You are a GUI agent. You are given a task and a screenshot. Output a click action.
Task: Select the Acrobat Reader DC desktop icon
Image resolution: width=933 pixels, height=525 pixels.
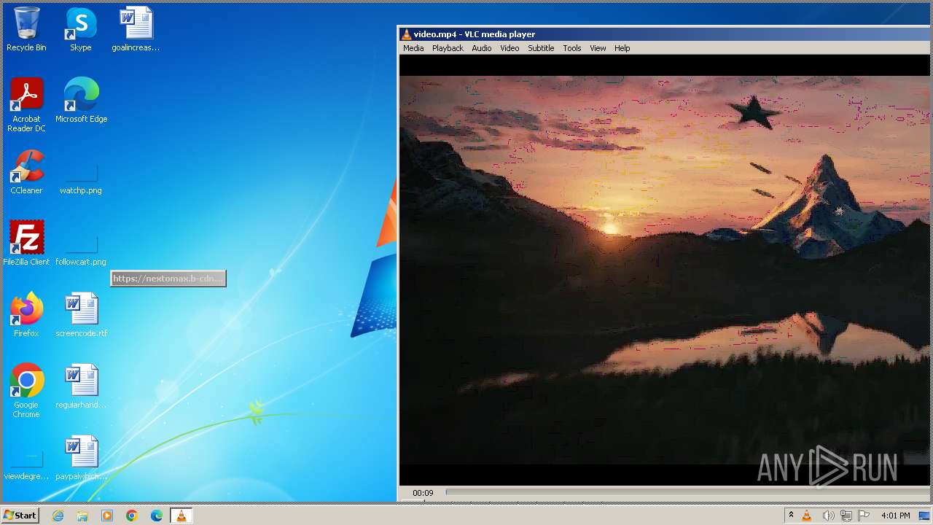[x=26, y=105]
